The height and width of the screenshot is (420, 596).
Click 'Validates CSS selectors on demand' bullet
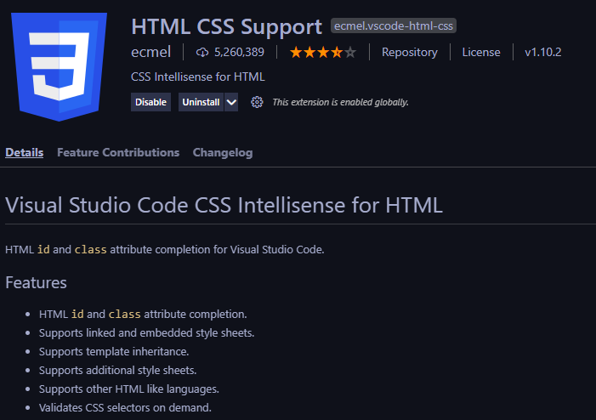point(125,408)
